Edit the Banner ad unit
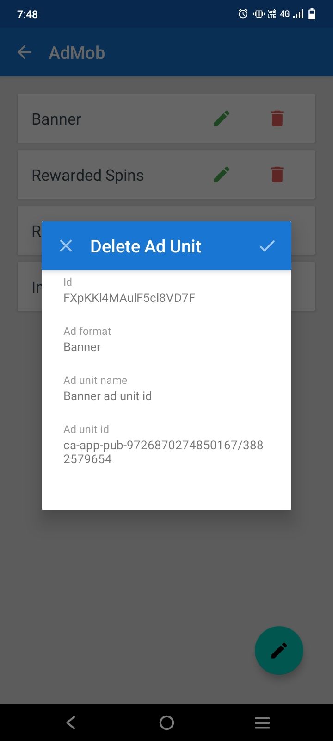Screen dimensions: 333x741 click(222, 119)
